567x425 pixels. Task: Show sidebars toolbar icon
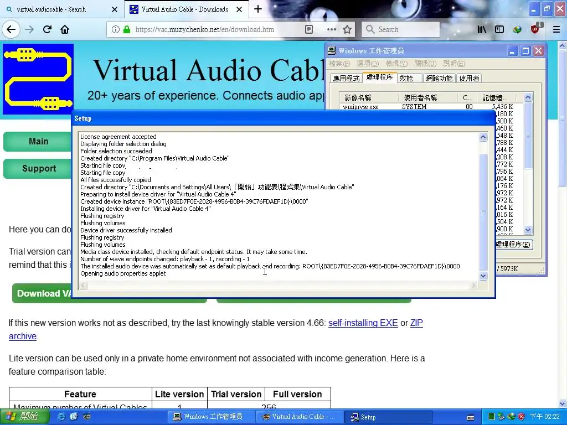click(499, 29)
